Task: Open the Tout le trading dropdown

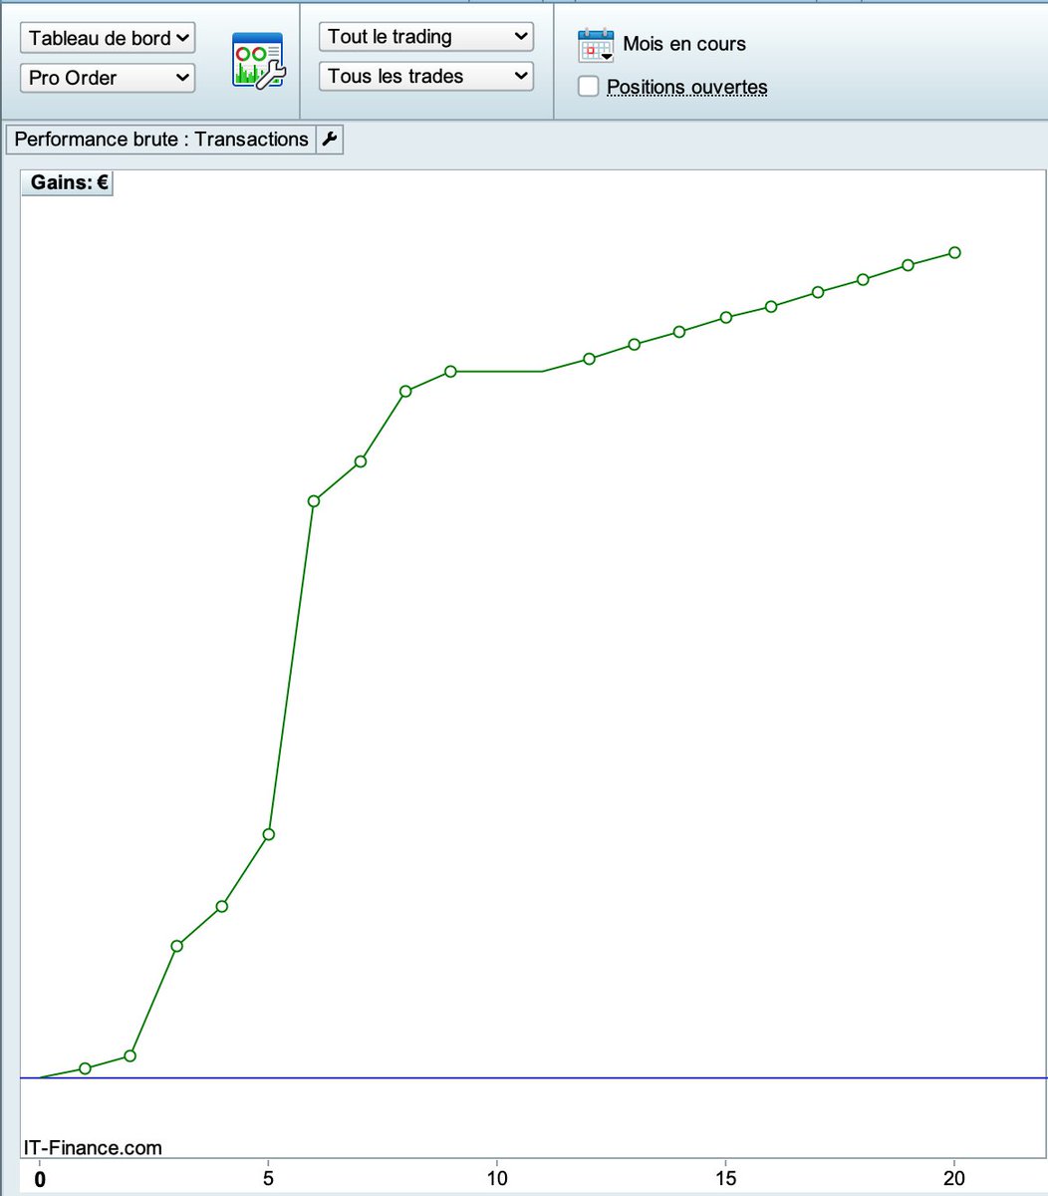Action: 426,37
